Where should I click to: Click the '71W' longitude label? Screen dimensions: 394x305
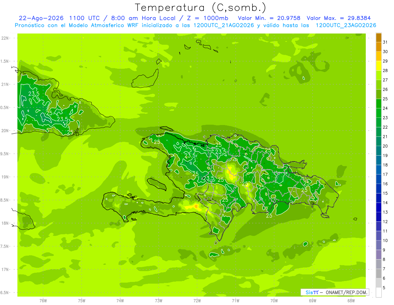coord(235,301)
